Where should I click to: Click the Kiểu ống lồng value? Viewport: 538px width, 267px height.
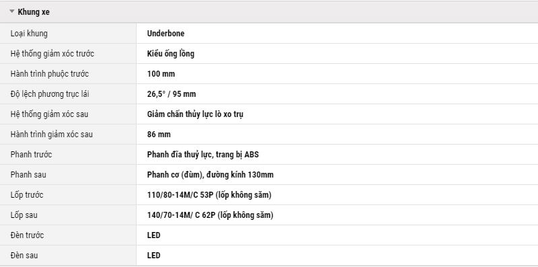point(170,54)
